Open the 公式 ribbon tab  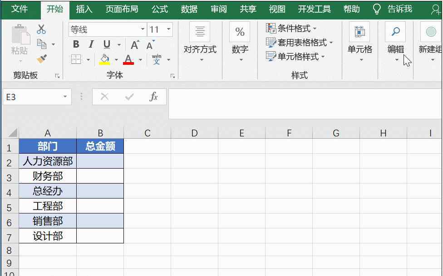[x=159, y=9]
